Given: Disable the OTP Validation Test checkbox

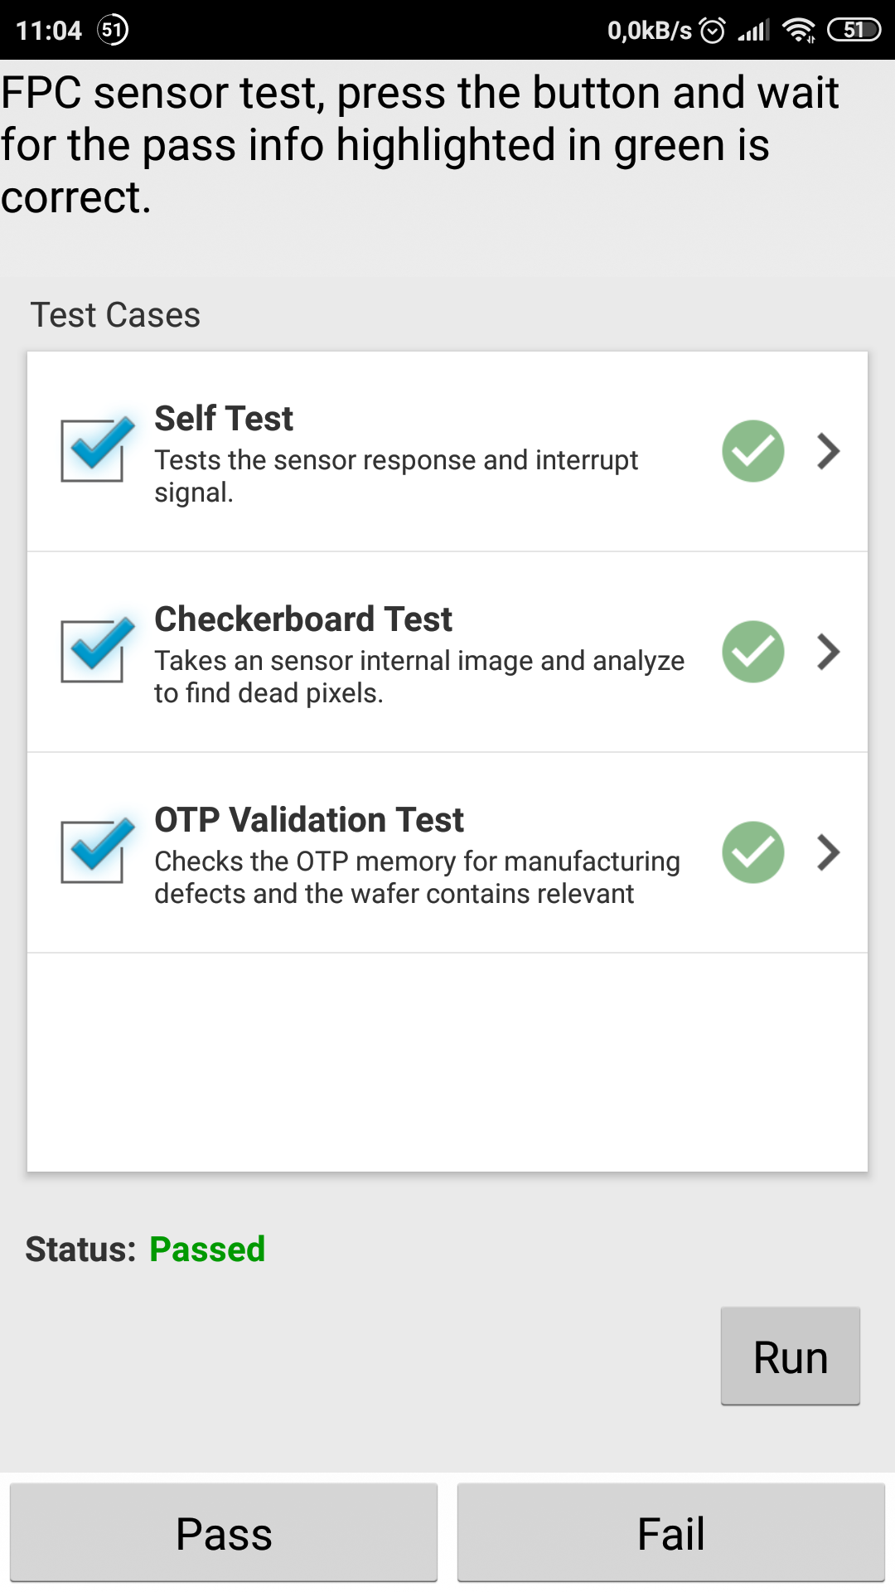Looking at the screenshot, I should (x=94, y=852).
